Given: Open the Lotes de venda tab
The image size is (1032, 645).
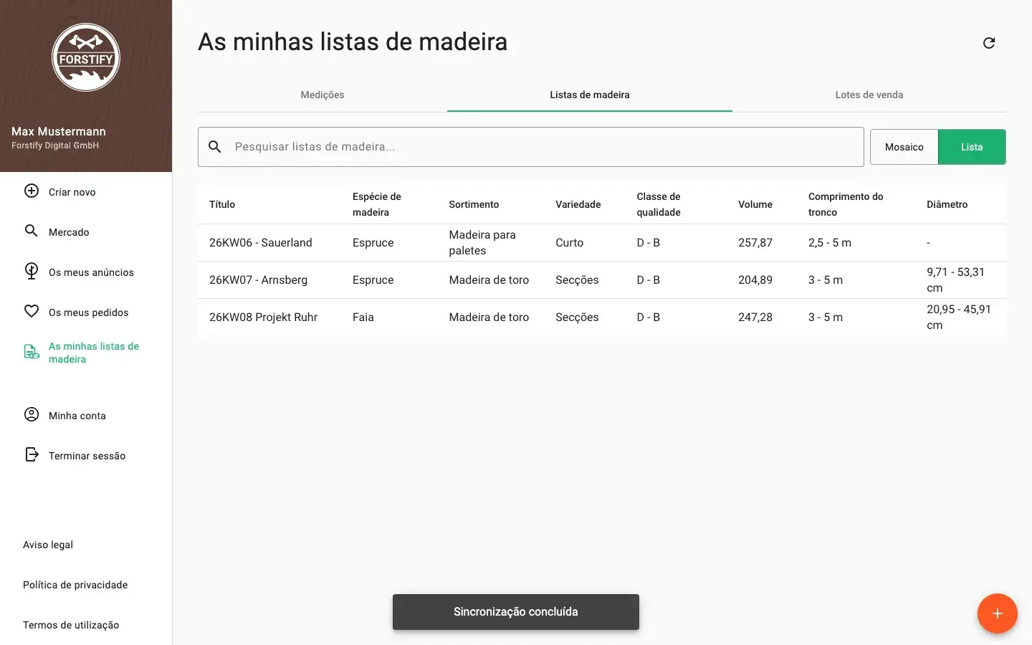Looking at the screenshot, I should pyautogui.click(x=869, y=95).
